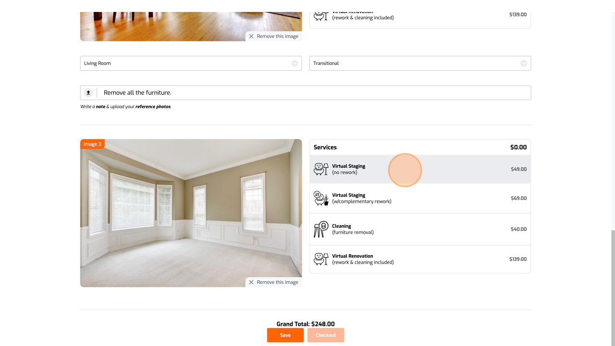
Task: Click the X icon on Image 3 remove
Action: [x=251, y=282]
